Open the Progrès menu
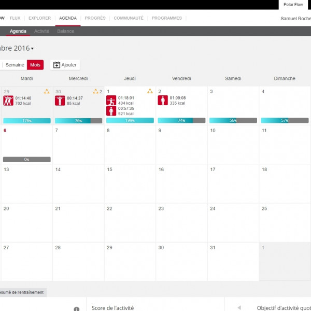This screenshot has width=311, height=311. pos(95,18)
